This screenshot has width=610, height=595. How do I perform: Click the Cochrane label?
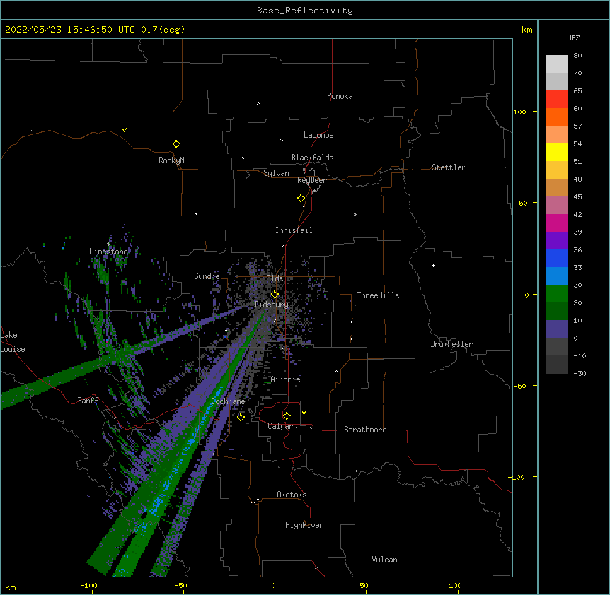point(228,401)
